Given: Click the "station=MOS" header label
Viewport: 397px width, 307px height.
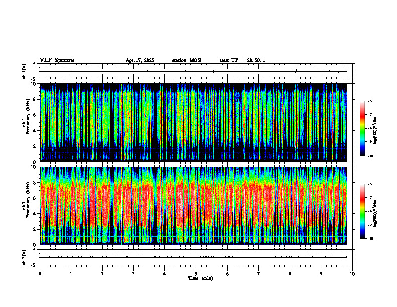Looking at the screenshot, I should 186,60.
